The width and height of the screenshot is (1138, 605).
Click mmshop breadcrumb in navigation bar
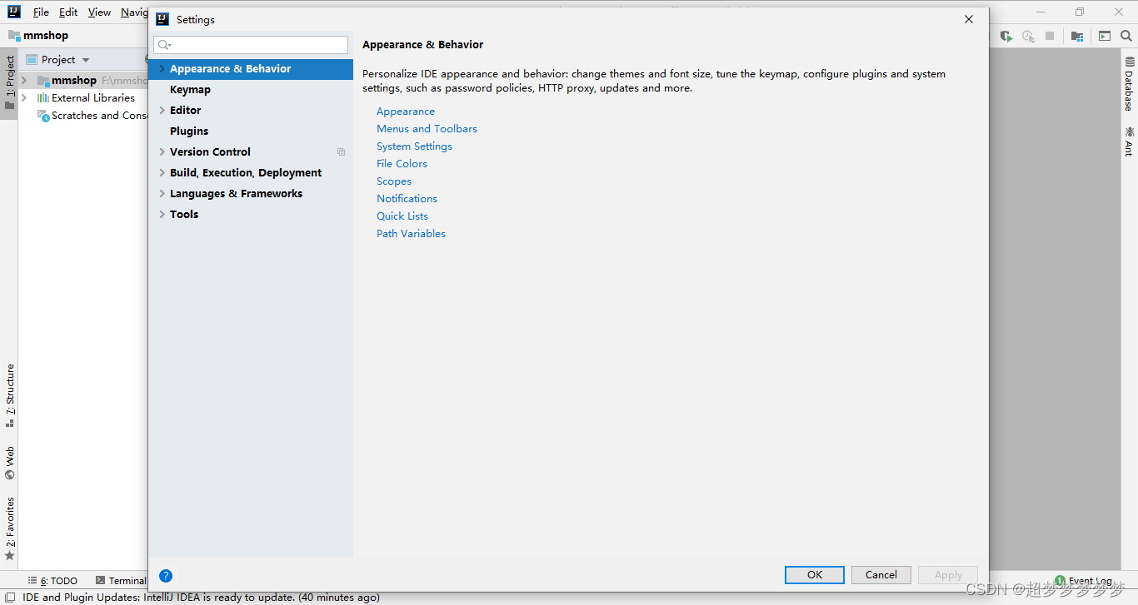tap(46, 35)
